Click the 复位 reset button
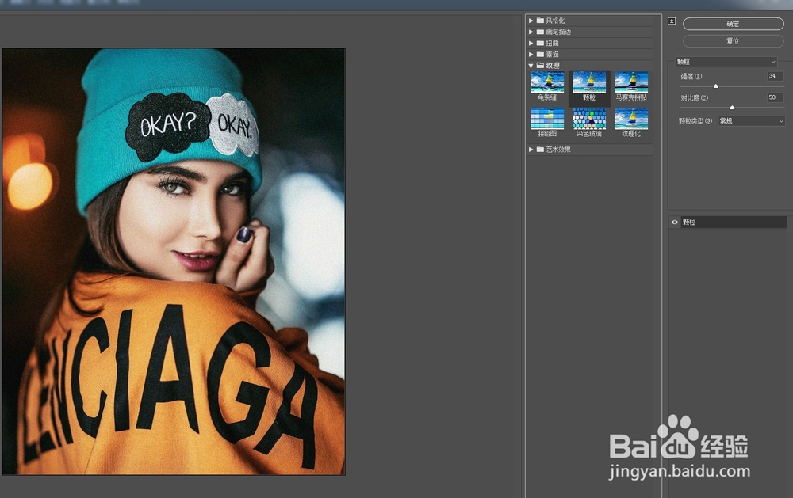This screenshot has width=793, height=498. coord(733,41)
